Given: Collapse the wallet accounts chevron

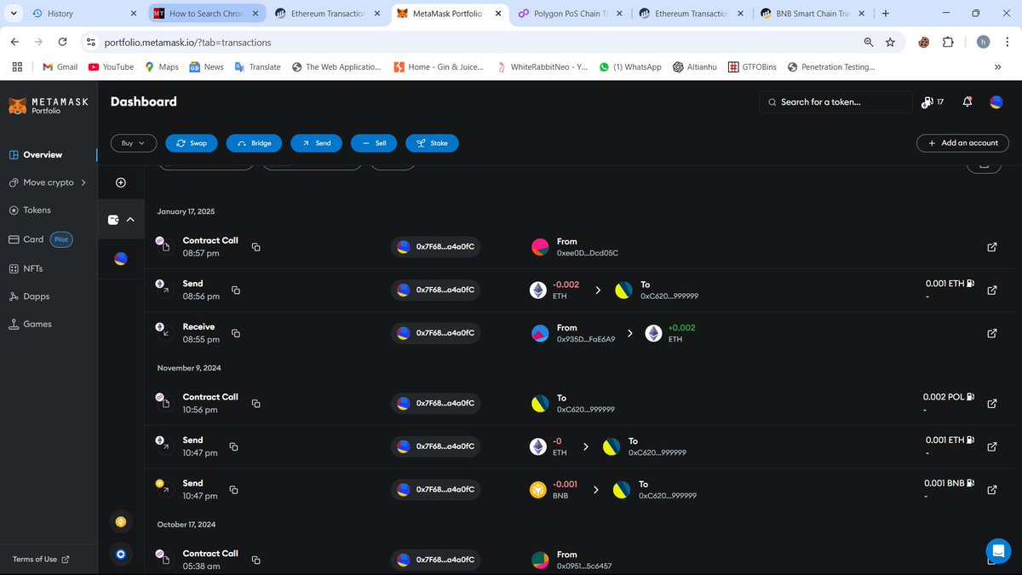Looking at the screenshot, I should coord(130,220).
